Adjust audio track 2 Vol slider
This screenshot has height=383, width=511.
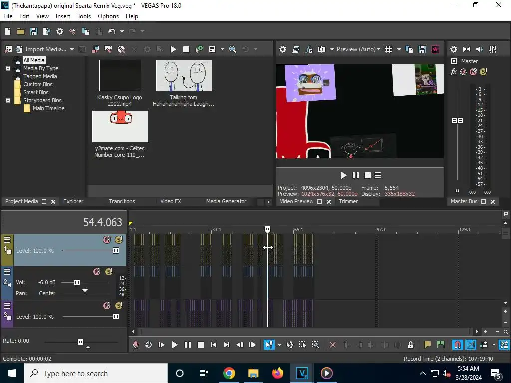pos(77,282)
